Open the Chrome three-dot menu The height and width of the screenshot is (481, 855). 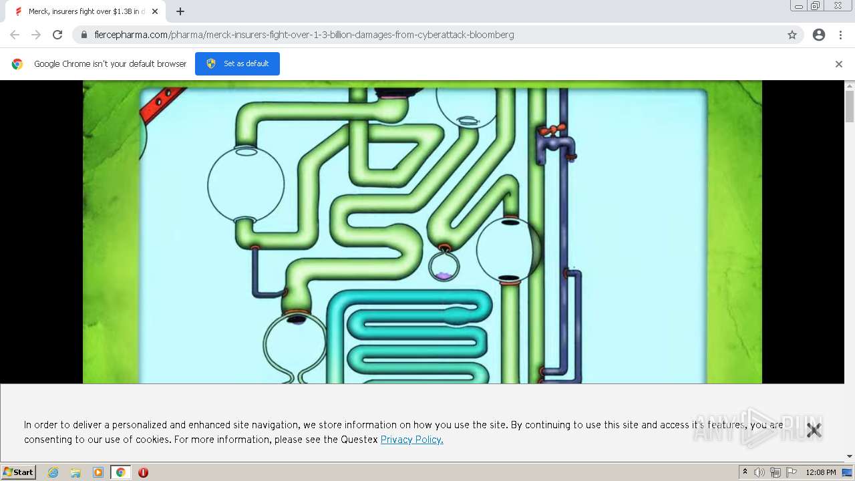tap(840, 35)
